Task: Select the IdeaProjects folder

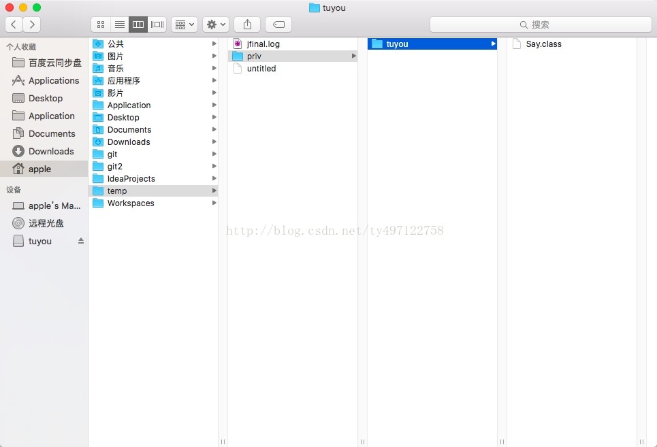Action: 153,179
